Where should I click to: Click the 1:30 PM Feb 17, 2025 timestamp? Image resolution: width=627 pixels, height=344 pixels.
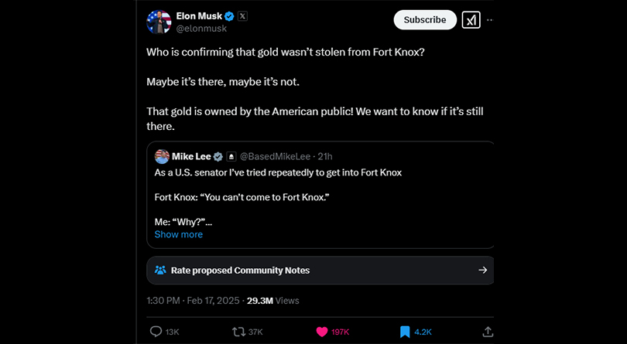[193, 300]
